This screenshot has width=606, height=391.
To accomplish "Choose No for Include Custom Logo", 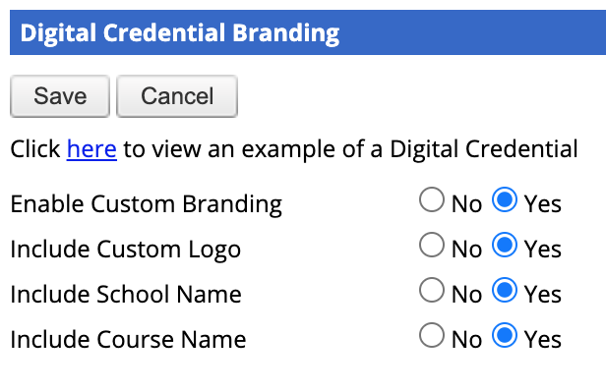I will pos(431,245).
